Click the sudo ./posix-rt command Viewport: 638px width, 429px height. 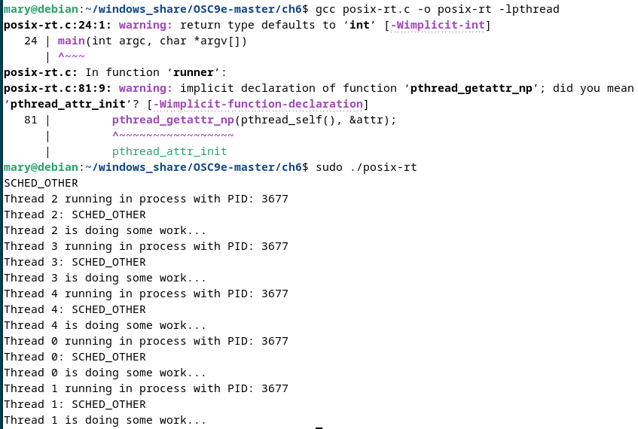[x=366, y=167]
